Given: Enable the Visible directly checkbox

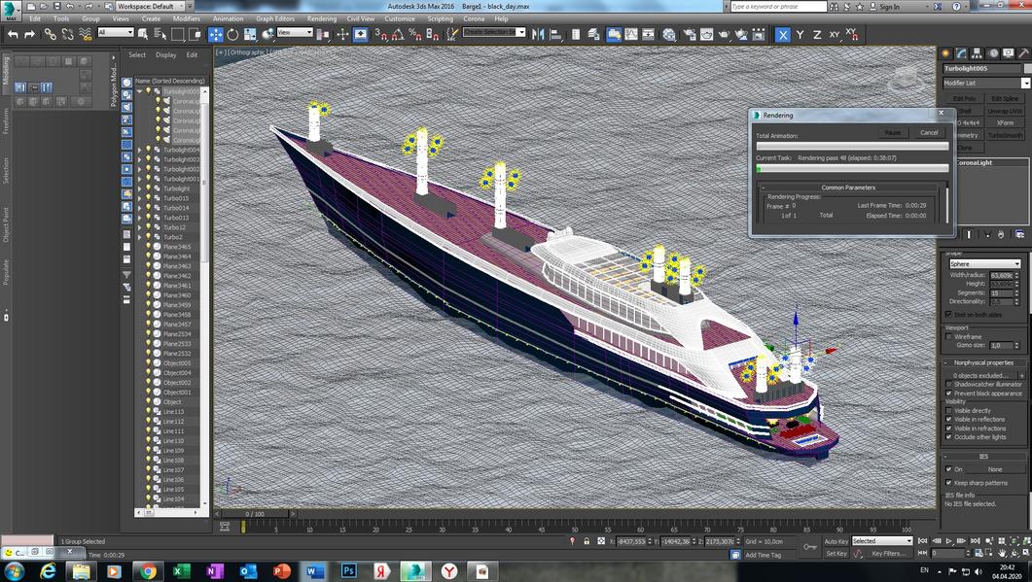Looking at the screenshot, I should click(949, 410).
